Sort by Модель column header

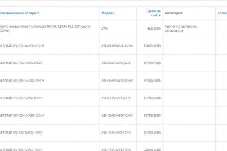point(108,13)
